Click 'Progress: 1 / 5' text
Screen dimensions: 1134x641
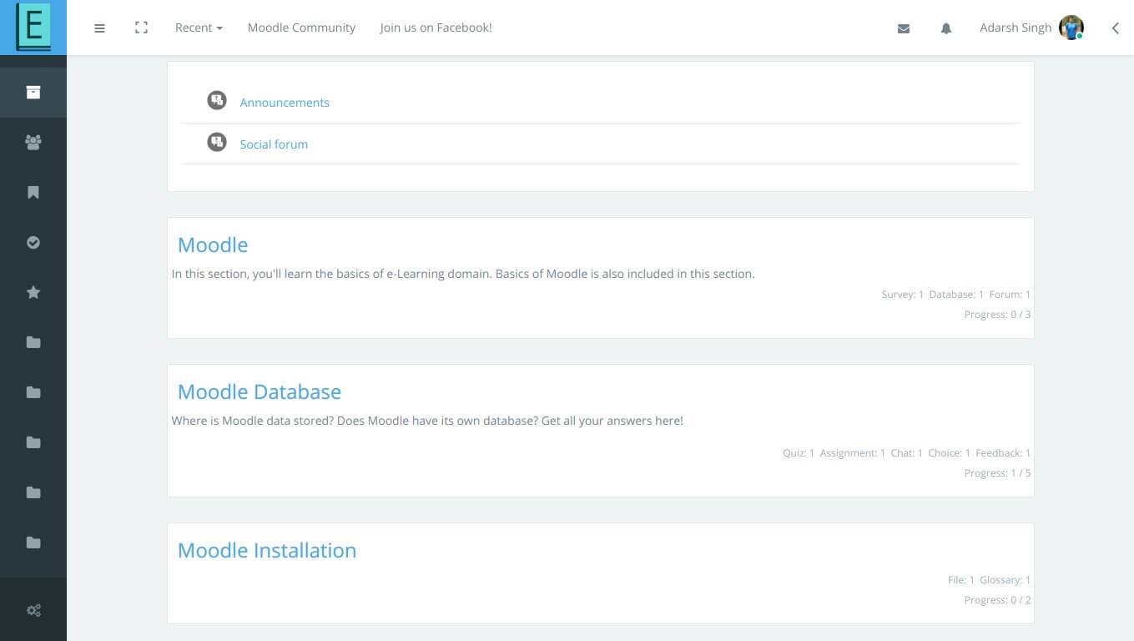tap(997, 473)
